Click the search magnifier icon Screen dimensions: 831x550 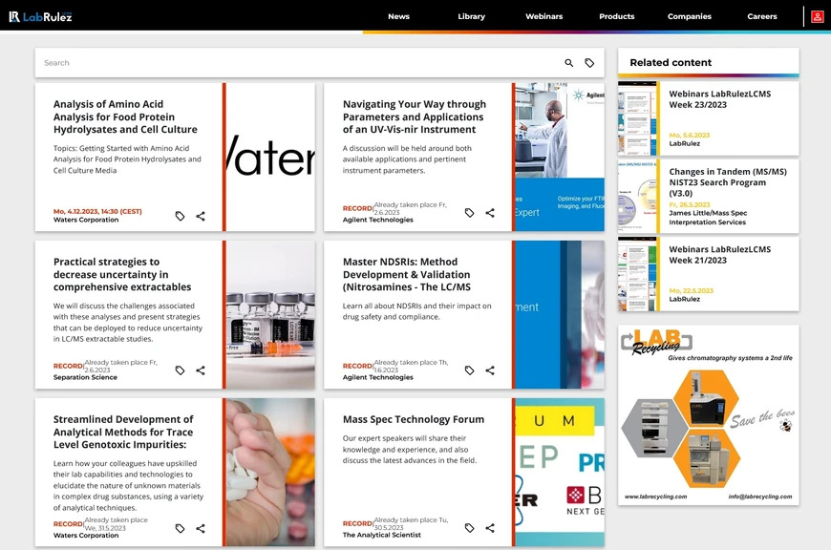click(x=569, y=63)
